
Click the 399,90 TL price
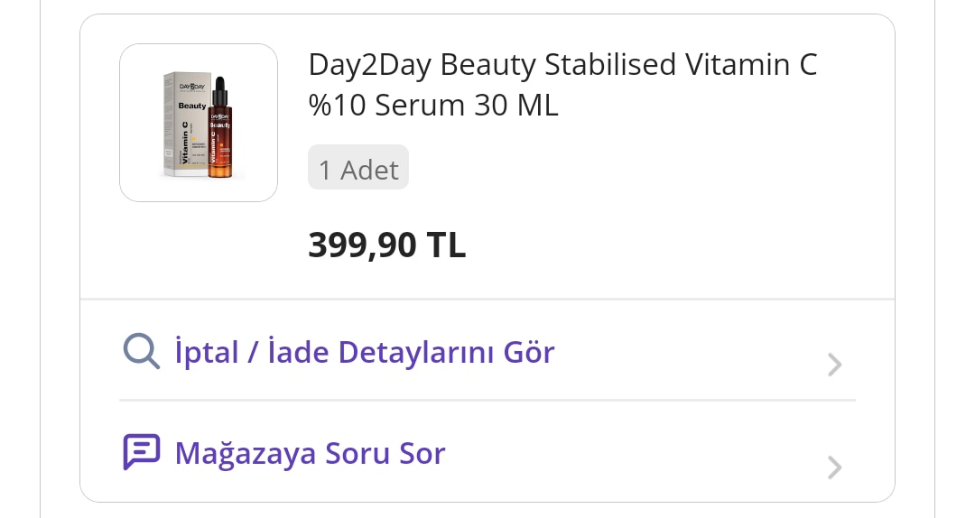pyautogui.click(x=386, y=245)
